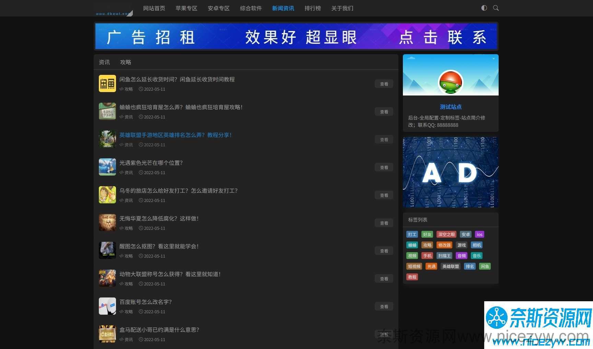593x349 pixels.
Task: Select the 音频 tag
Action: [x=462, y=256]
